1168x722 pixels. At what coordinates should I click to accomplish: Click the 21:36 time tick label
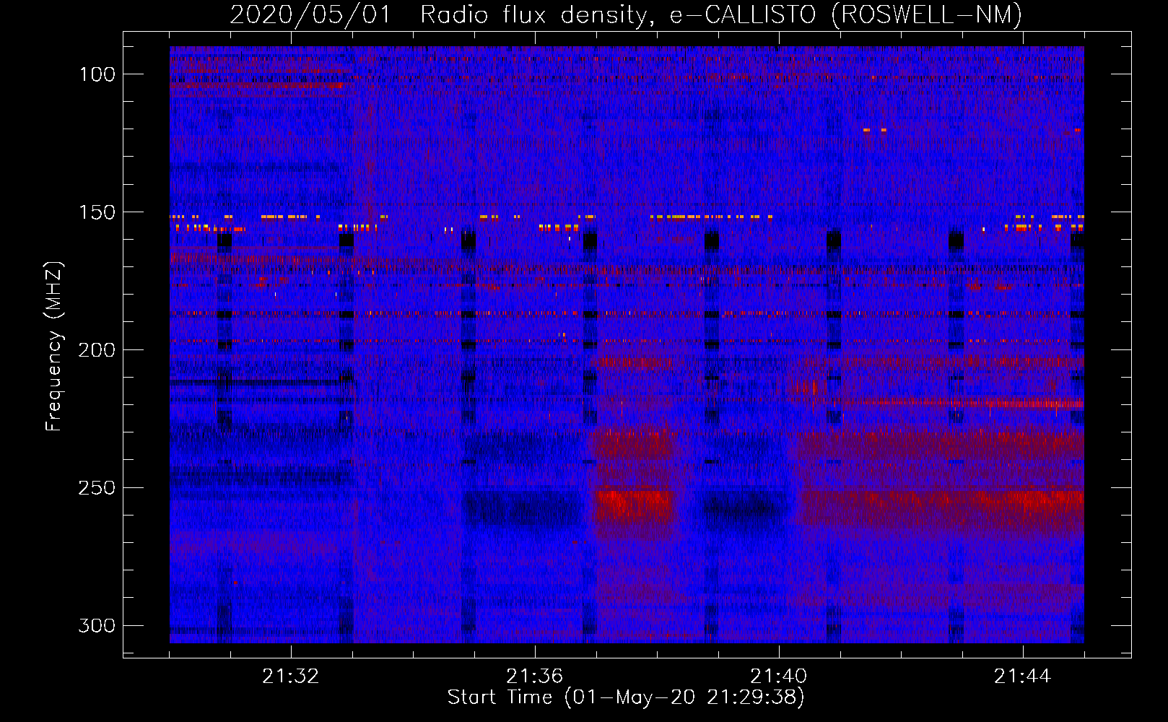point(535,677)
